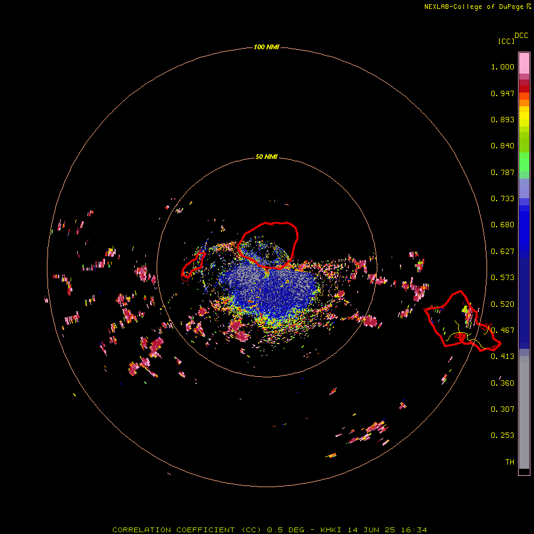Screen dimensions: 534x534
Task: Click the 0.840 color scale value
Action: (503, 146)
